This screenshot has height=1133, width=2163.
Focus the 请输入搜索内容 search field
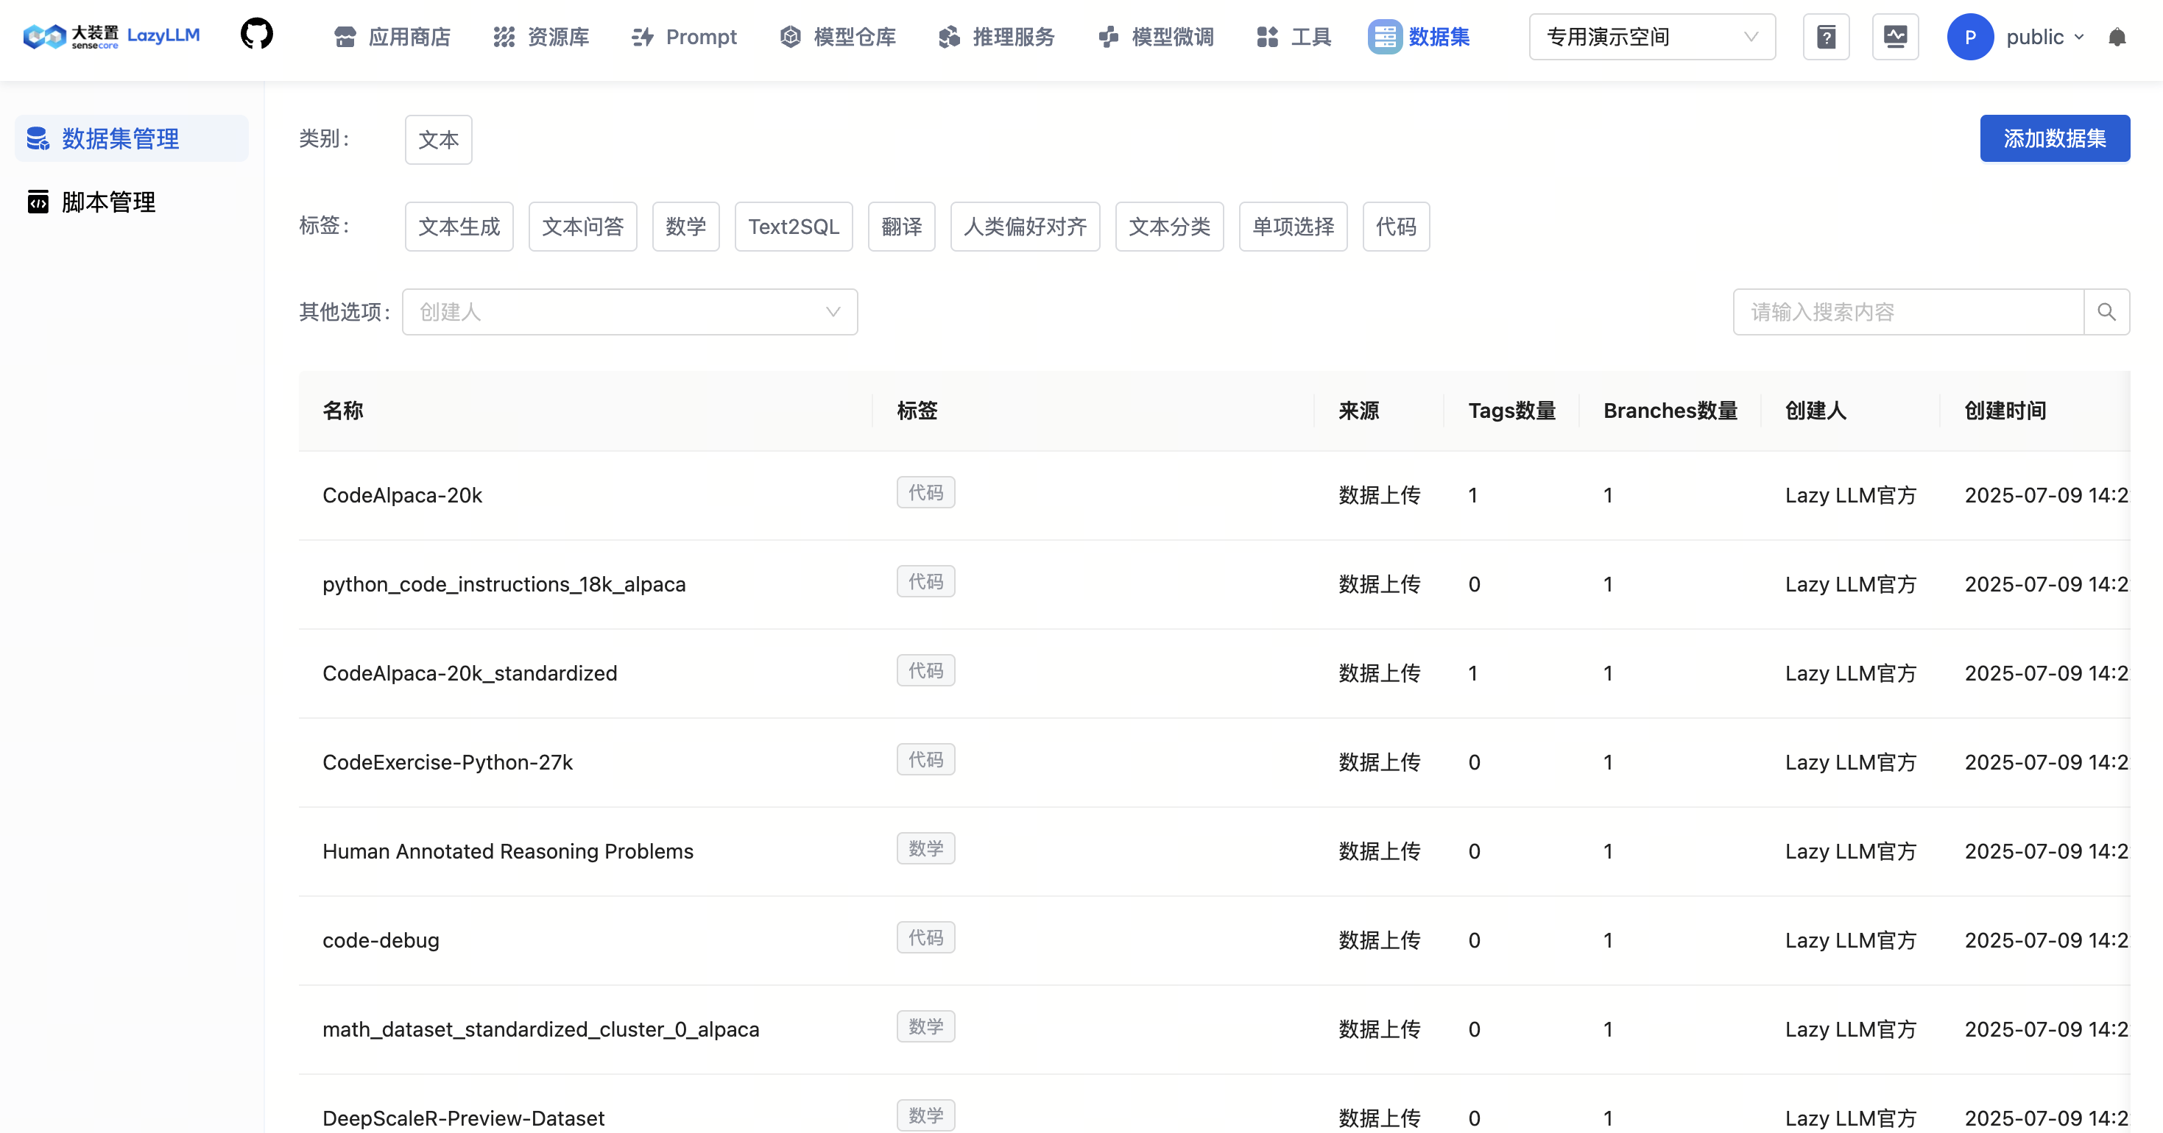click(1908, 312)
